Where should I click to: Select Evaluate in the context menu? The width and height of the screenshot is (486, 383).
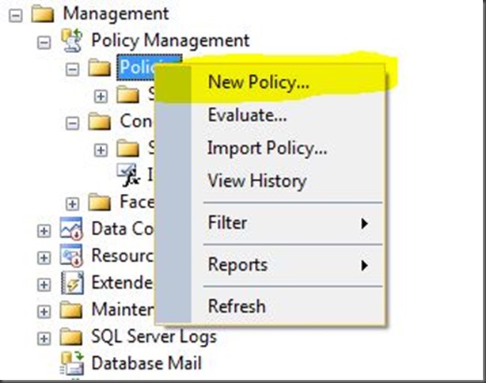(x=247, y=116)
